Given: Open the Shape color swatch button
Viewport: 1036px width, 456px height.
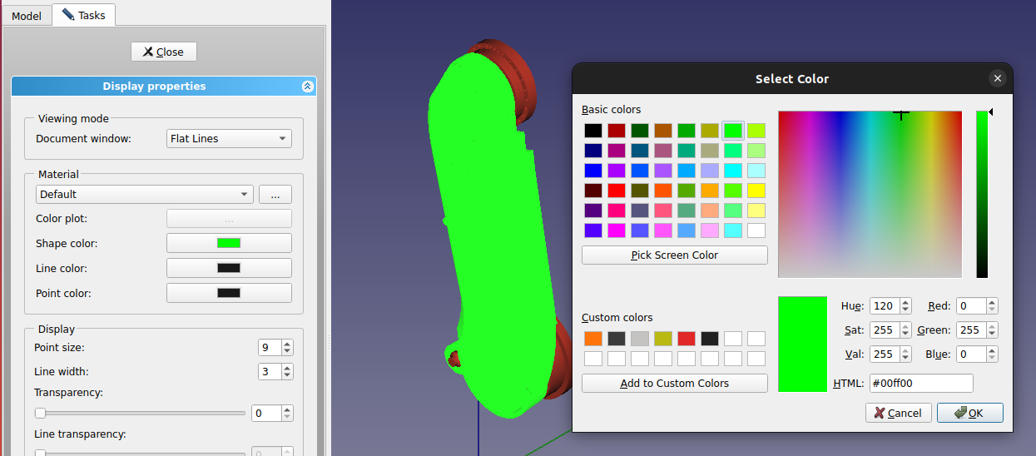Looking at the screenshot, I should (229, 243).
